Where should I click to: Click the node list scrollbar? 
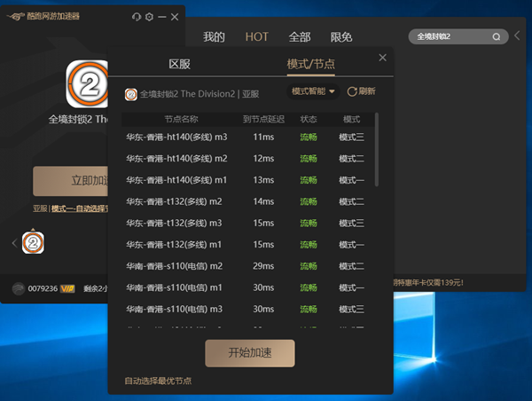coord(376,149)
